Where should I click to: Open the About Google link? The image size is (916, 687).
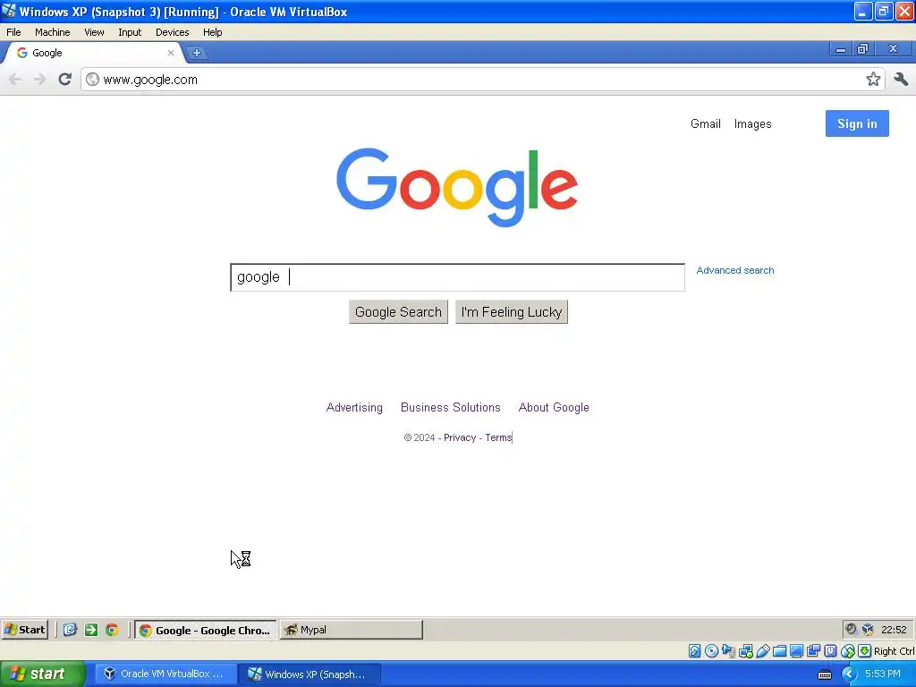pos(554,407)
